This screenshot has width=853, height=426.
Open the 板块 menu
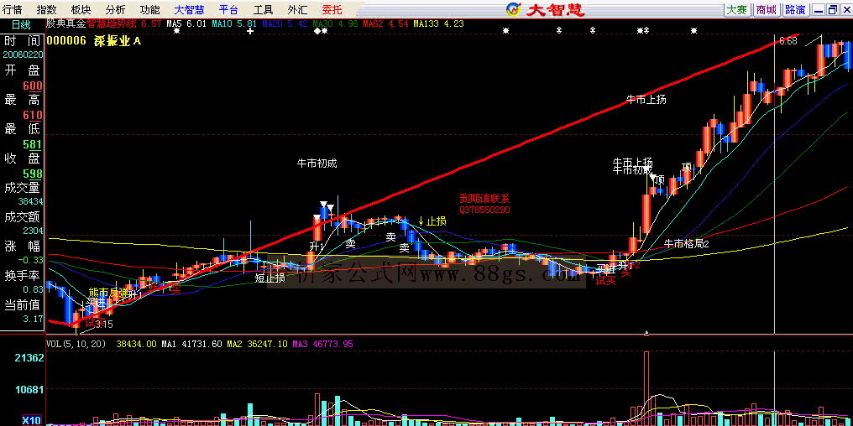(81, 9)
